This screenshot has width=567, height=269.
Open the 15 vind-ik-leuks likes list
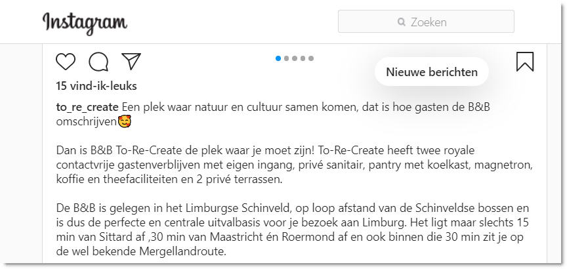[96, 86]
